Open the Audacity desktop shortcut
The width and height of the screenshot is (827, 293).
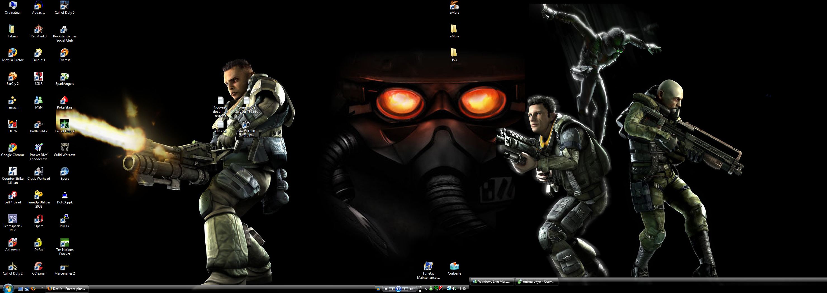[x=39, y=6]
